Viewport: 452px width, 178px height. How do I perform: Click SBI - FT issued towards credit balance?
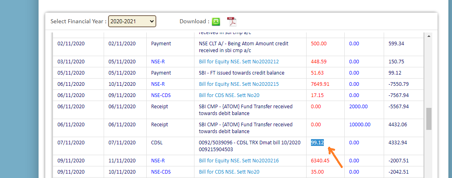241,73
